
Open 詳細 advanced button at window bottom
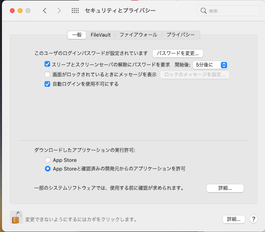pos(234,219)
